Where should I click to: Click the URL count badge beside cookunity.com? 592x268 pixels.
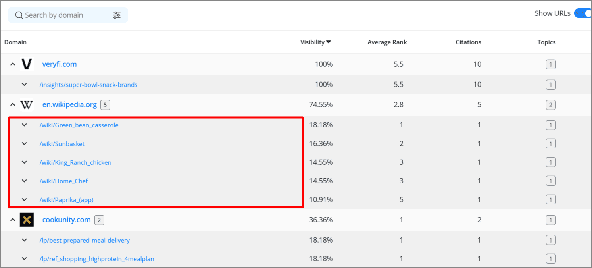click(99, 220)
